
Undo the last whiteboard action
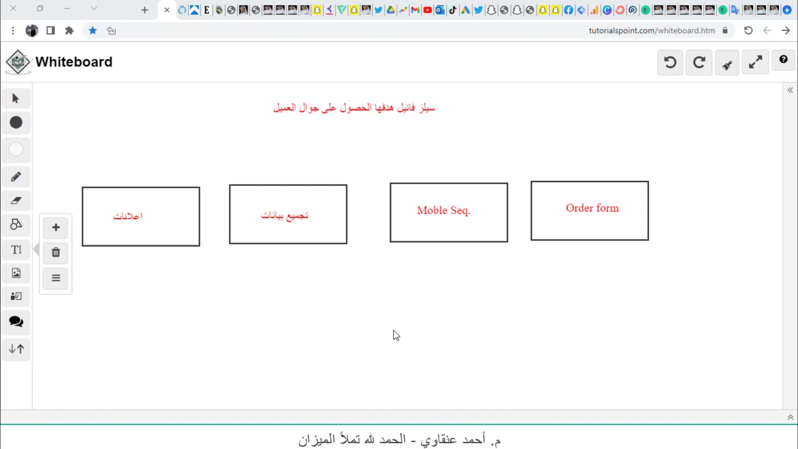tap(670, 62)
